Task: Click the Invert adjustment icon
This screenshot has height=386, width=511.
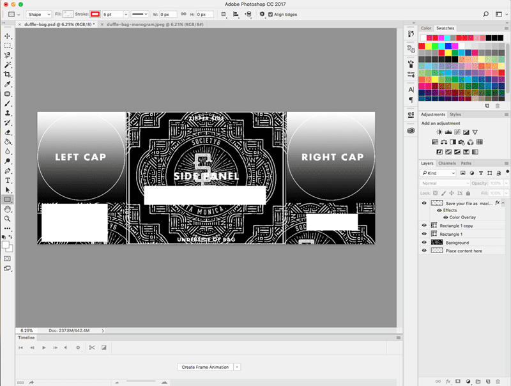Action: 439,152
